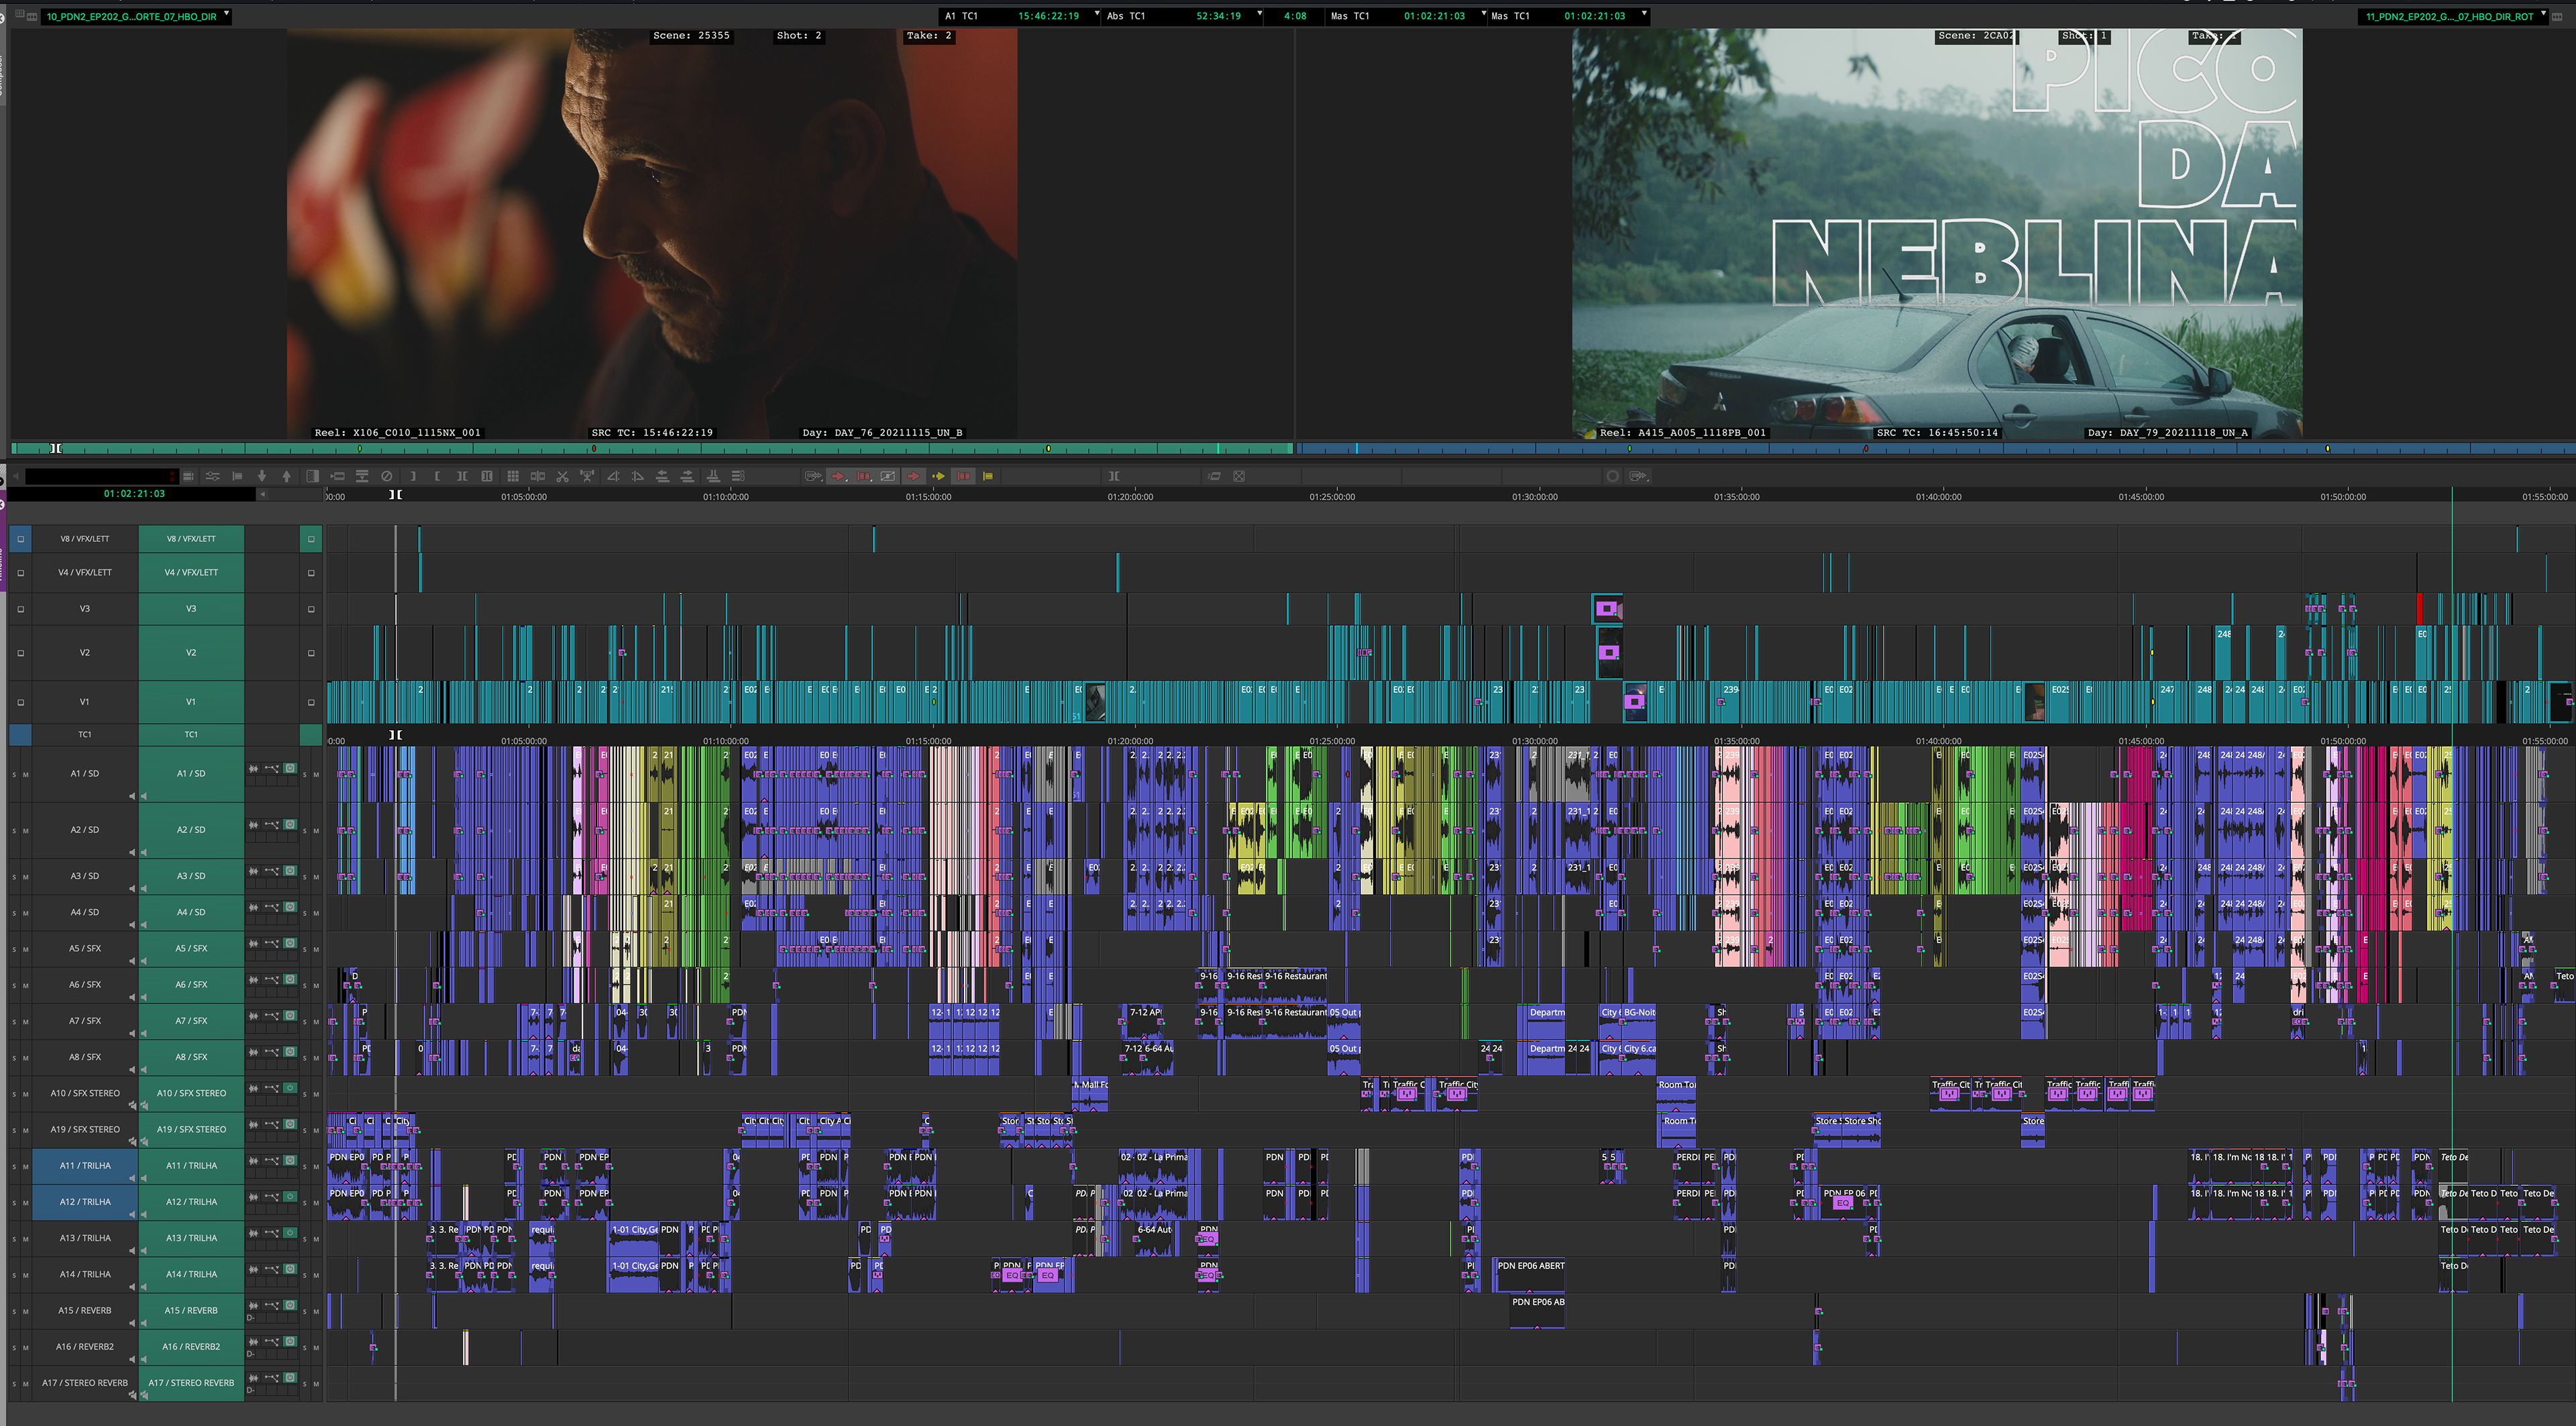Toggle power button on A4 / SD track
The width and height of the screenshot is (2576, 1426).
pyautogui.click(x=290, y=906)
